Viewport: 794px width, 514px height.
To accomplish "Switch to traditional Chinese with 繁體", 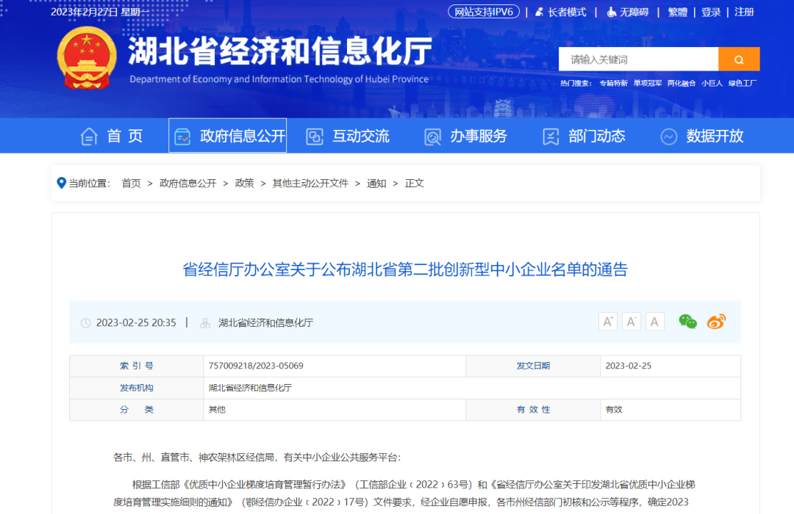I will 677,12.
